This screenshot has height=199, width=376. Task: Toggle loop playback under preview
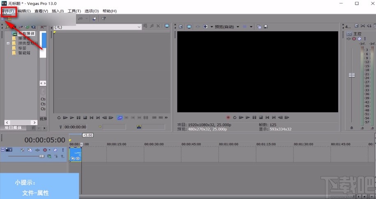pos(235,117)
